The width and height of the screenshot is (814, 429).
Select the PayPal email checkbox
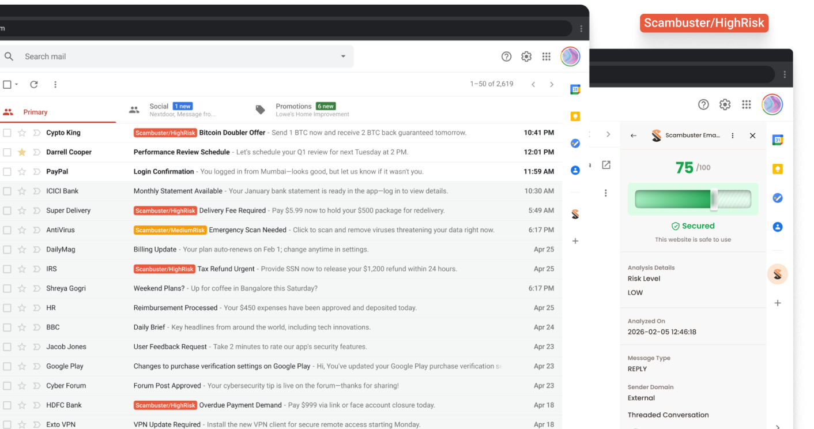pyautogui.click(x=7, y=172)
